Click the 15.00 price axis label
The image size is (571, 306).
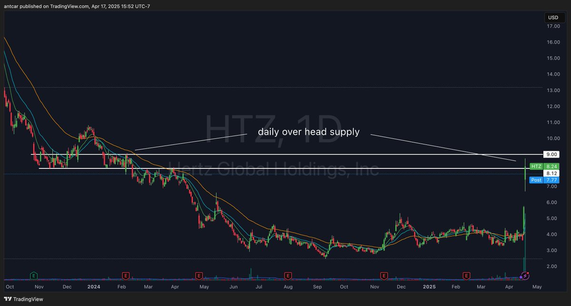[553, 58]
